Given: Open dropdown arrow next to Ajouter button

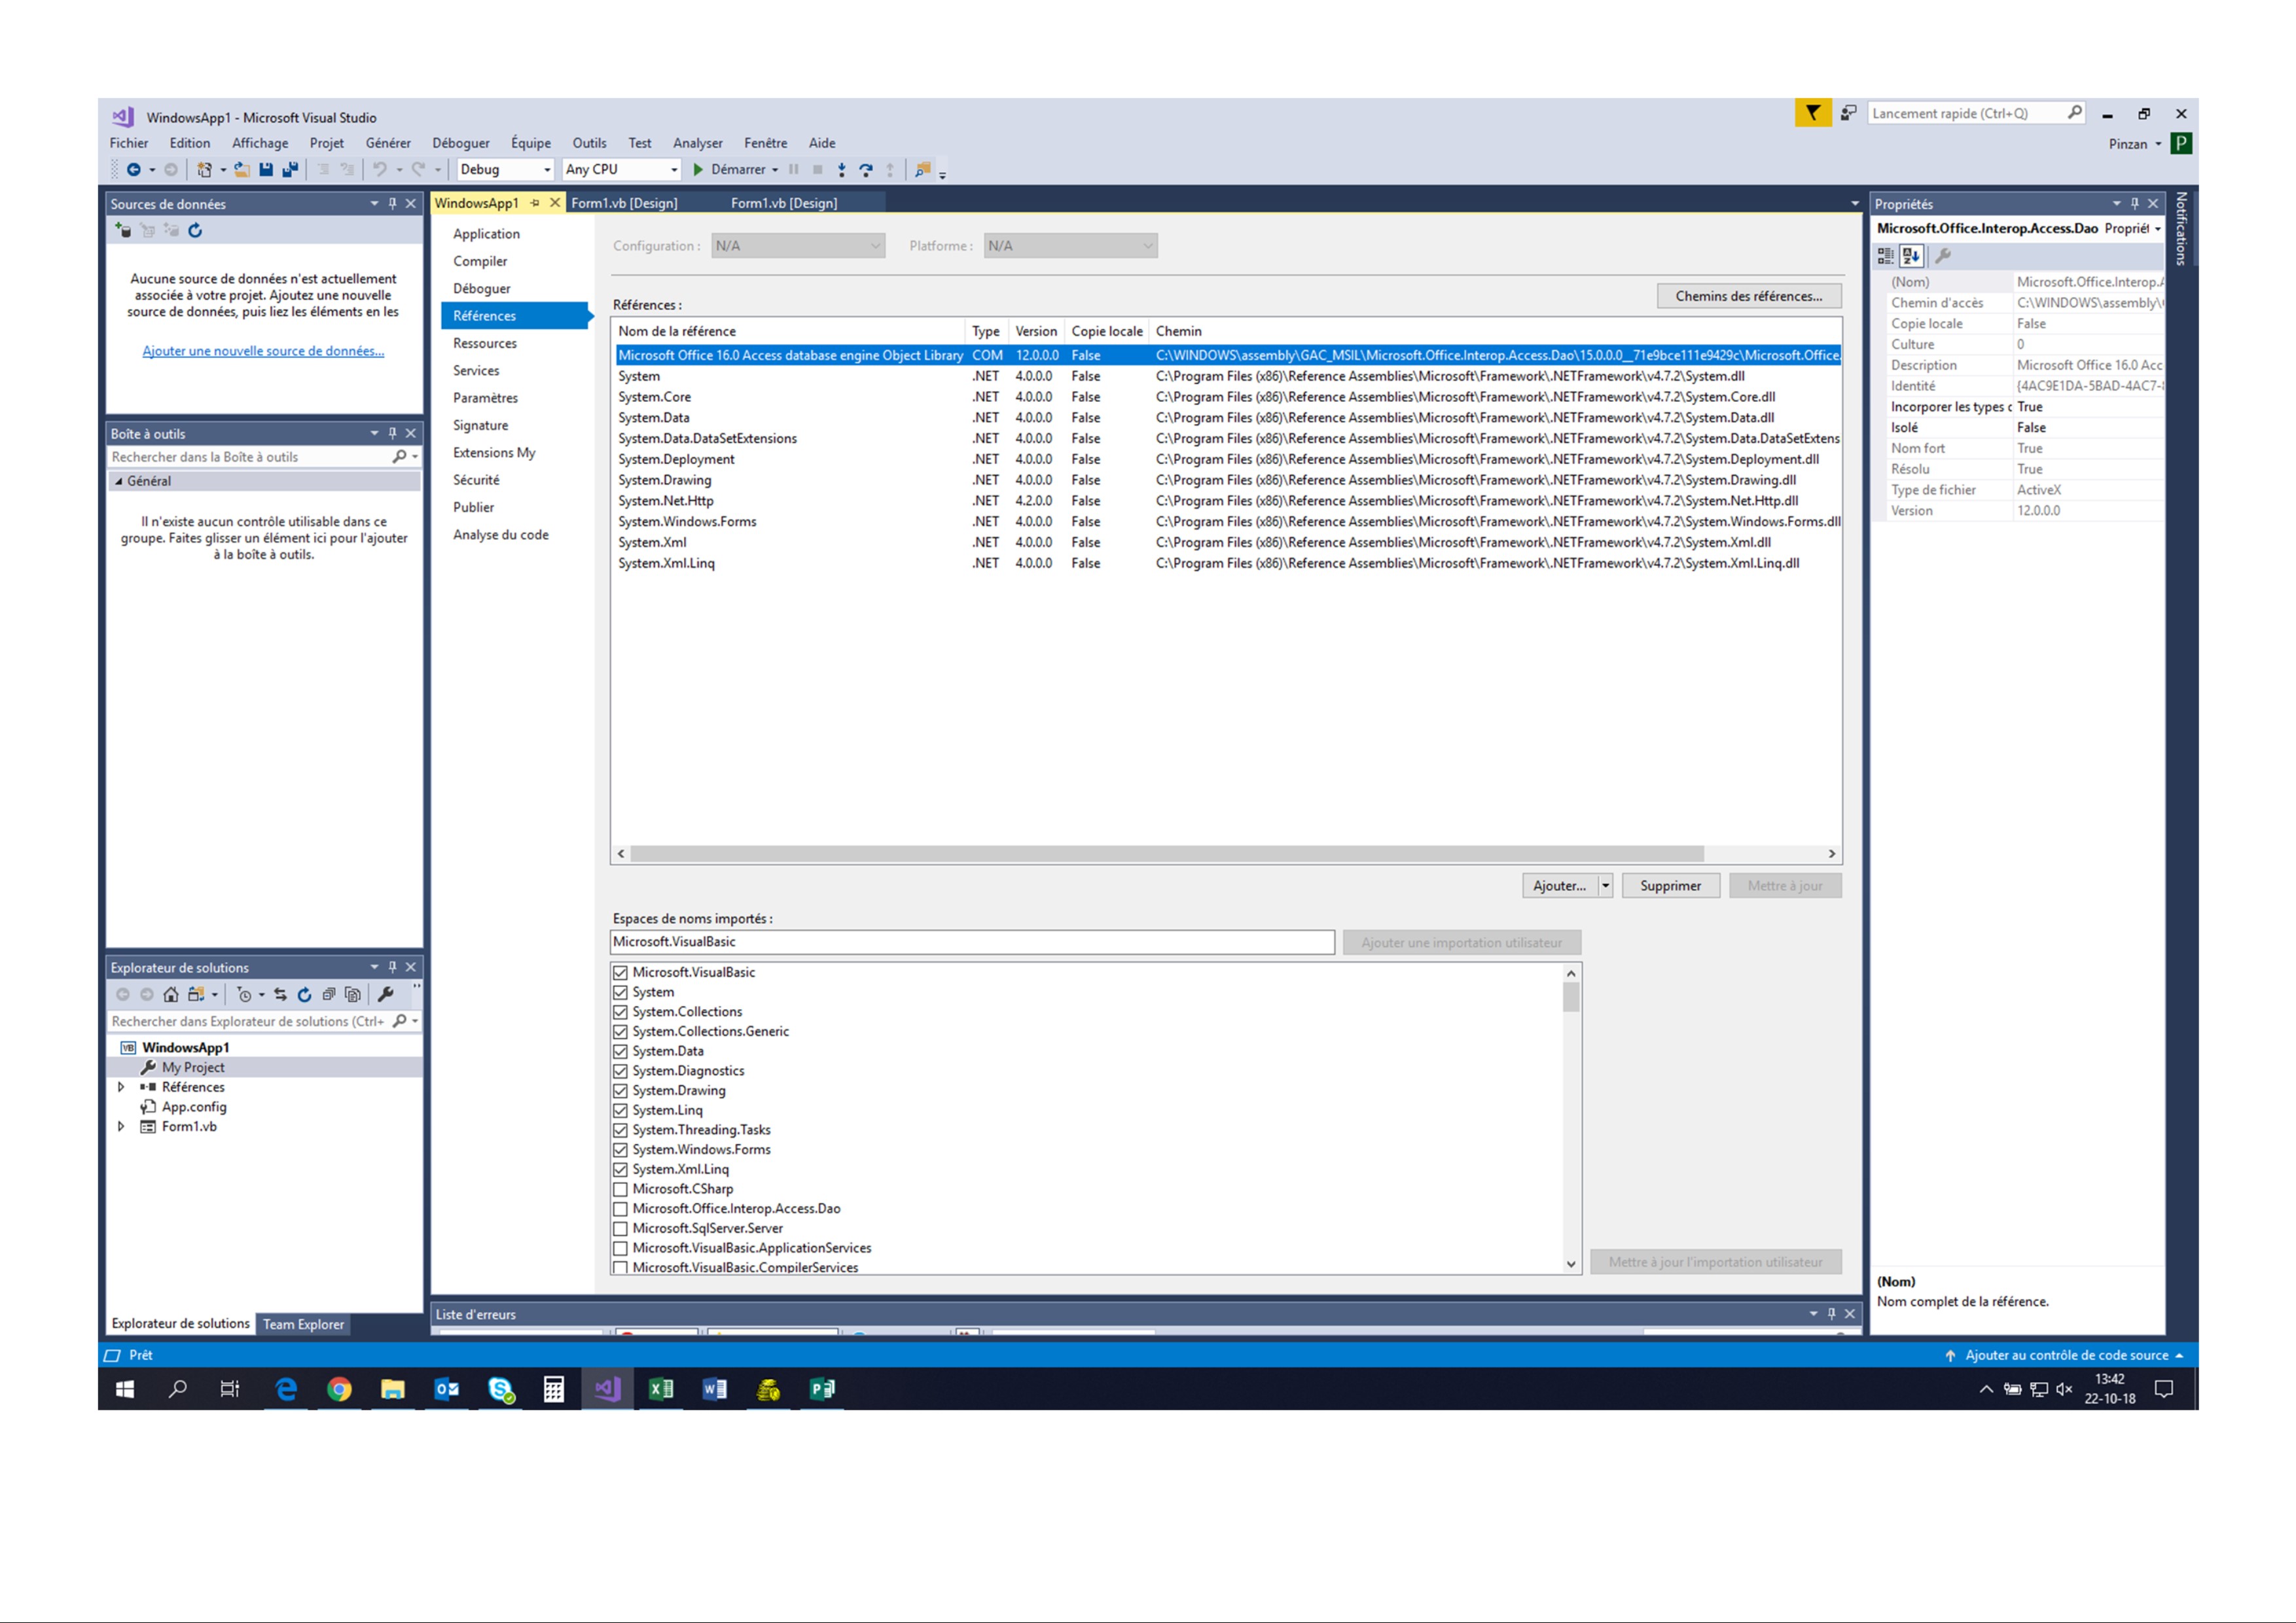Looking at the screenshot, I should [1605, 886].
